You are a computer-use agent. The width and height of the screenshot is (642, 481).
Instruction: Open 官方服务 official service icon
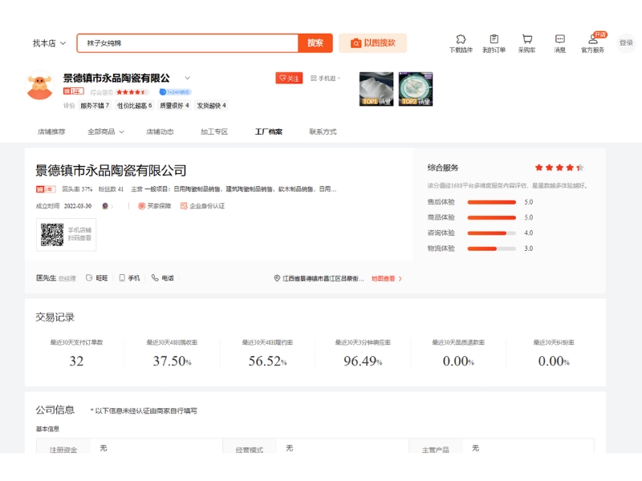coord(593,42)
